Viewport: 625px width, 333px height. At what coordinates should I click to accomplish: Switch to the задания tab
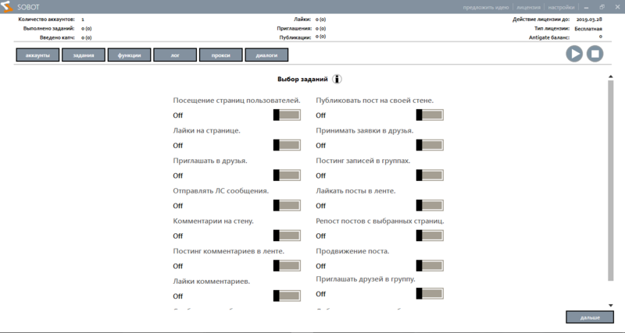84,55
